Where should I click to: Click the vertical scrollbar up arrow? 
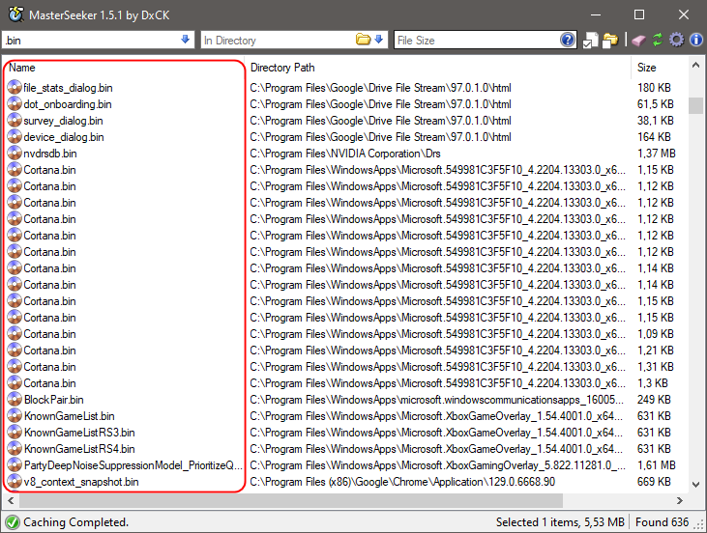click(695, 66)
